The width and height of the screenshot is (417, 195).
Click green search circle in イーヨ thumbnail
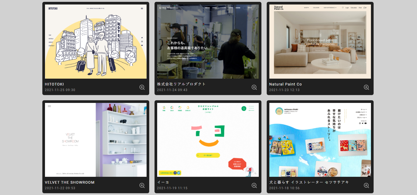point(244,108)
